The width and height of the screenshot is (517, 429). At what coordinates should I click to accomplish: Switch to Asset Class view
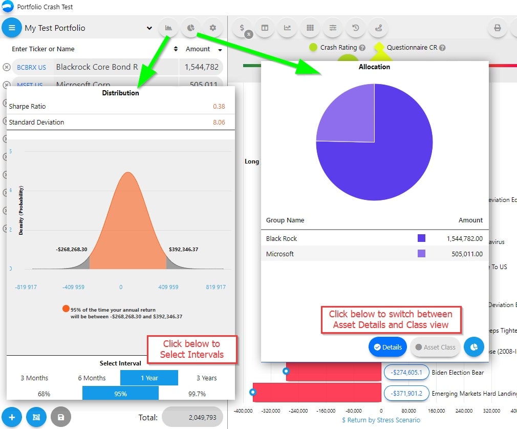[x=435, y=347]
